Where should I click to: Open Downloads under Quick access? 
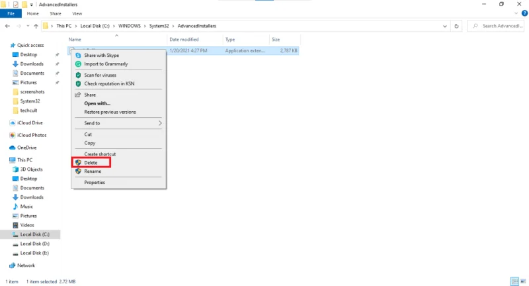point(32,64)
